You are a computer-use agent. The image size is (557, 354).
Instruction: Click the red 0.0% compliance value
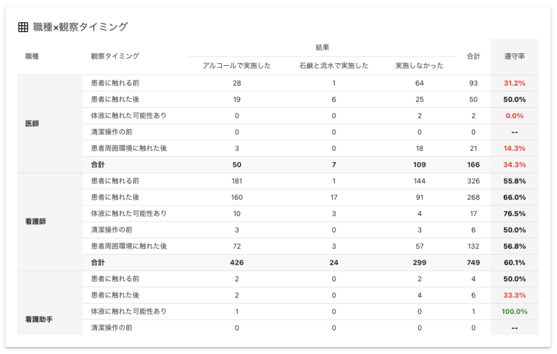click(x=514, y=116)
